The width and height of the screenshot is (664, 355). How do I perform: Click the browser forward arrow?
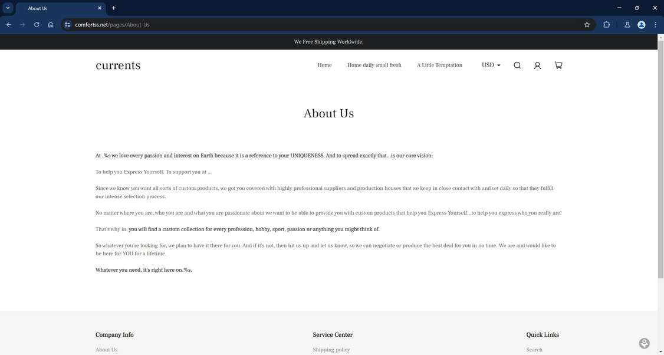point(22,25)
